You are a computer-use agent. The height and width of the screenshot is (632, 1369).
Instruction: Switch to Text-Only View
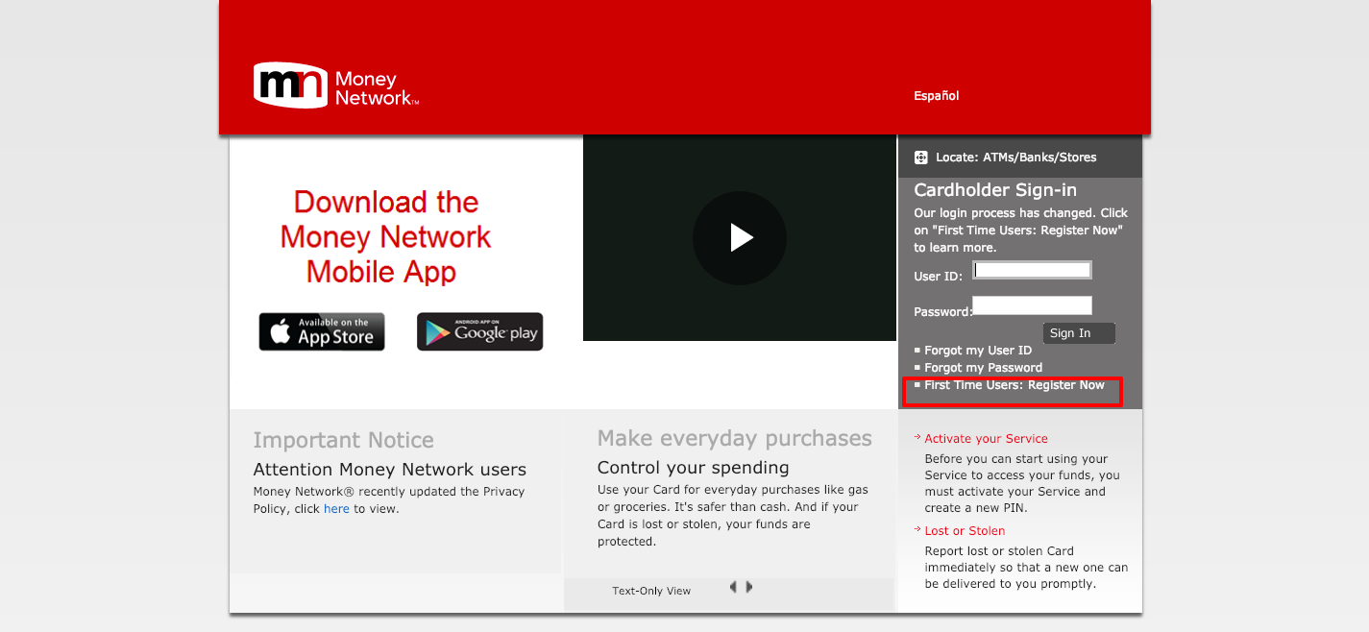pyautogui.click(x=651, y=591)
